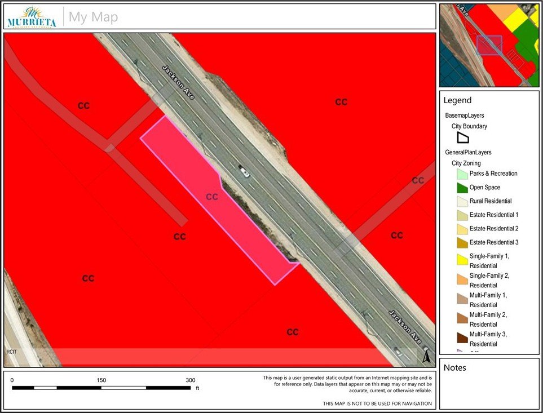The height and width of the screenshot is (413, 543).
Task: Click the upper 'Jackson Ave' street label
Action: click(x=178, y=83)
